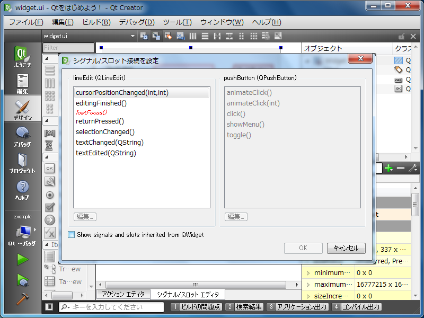Screen dimensions: 424x318
Task: Select the textChanged(QString) signal
Action: pos(110,143)
